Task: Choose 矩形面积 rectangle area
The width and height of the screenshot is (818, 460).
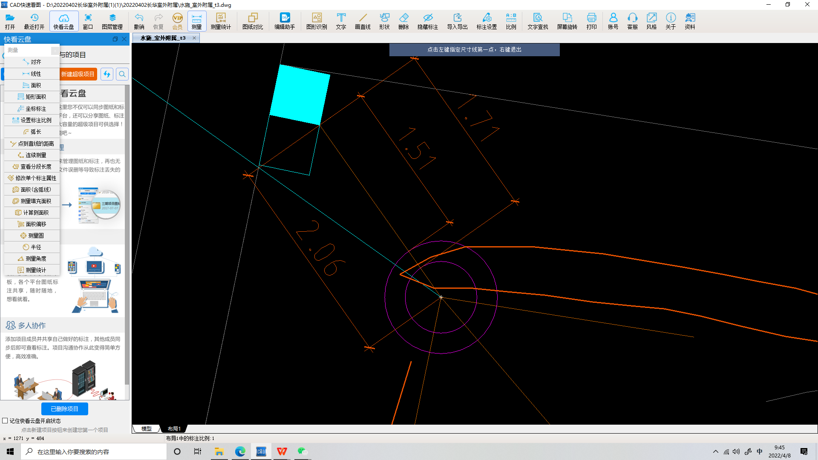Action: point(32,97)
